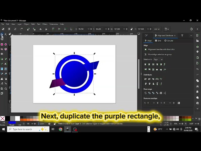Click Flip vertically in the tool controls bar

[x=46, y=29]
